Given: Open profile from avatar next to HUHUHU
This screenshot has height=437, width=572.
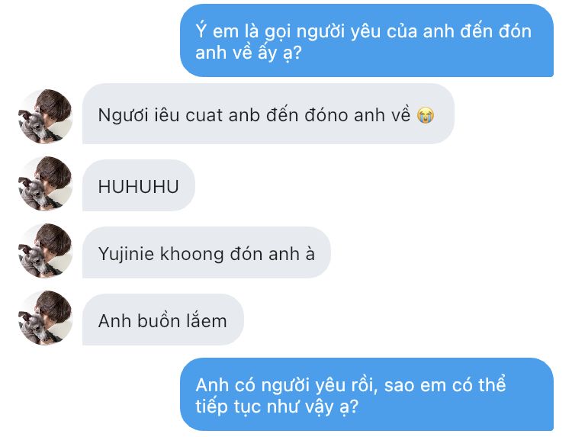Looking at the screenshot, I should tap(45, 184).
